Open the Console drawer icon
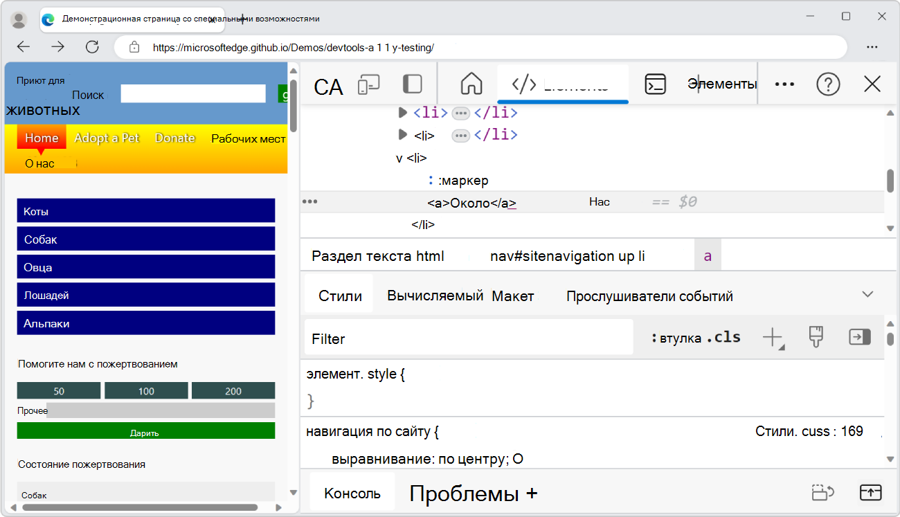Image resolution: width=900 pixels, height=517 pixels. point(656,84)
